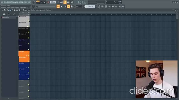The width and height of the screenshot is (179, 100).
Task: Toggle the overdub/blend recording icon
Action: pyautogui.click(x=68, y=2)
